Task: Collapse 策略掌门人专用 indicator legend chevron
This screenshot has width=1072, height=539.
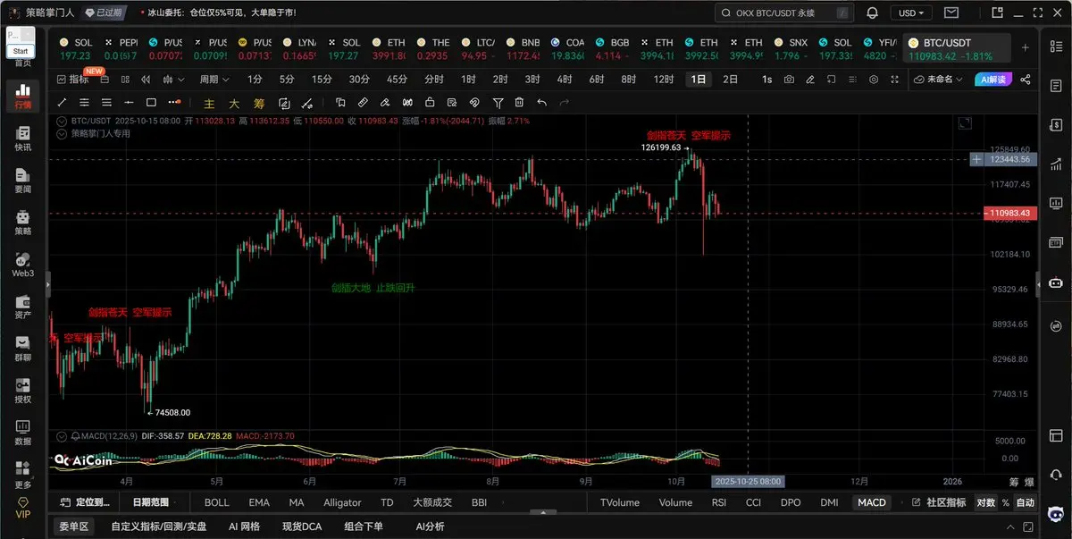Action: (62, 133)
